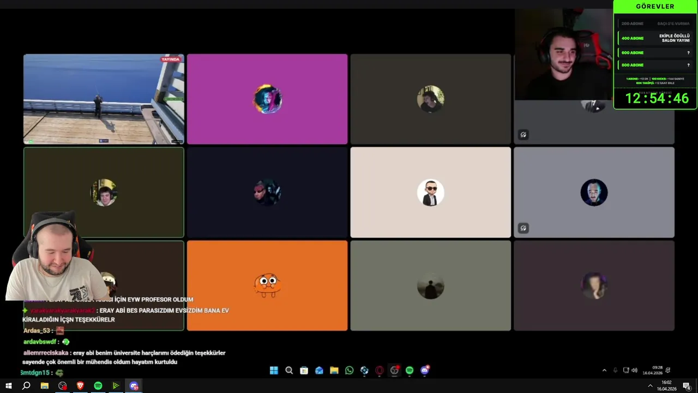The width and height of the screenshot is (698, 393).
Task: Open diamond icon beside WhatsApp on shared taskbar
Action: click(364, 370)
